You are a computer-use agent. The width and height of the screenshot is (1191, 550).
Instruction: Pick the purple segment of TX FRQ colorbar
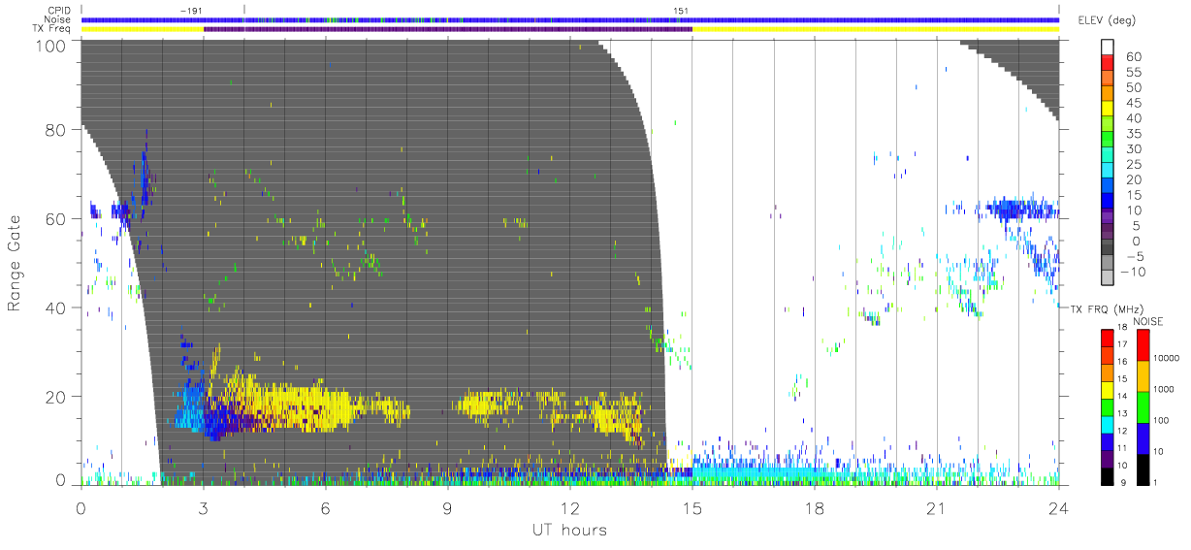point(1106,459)
